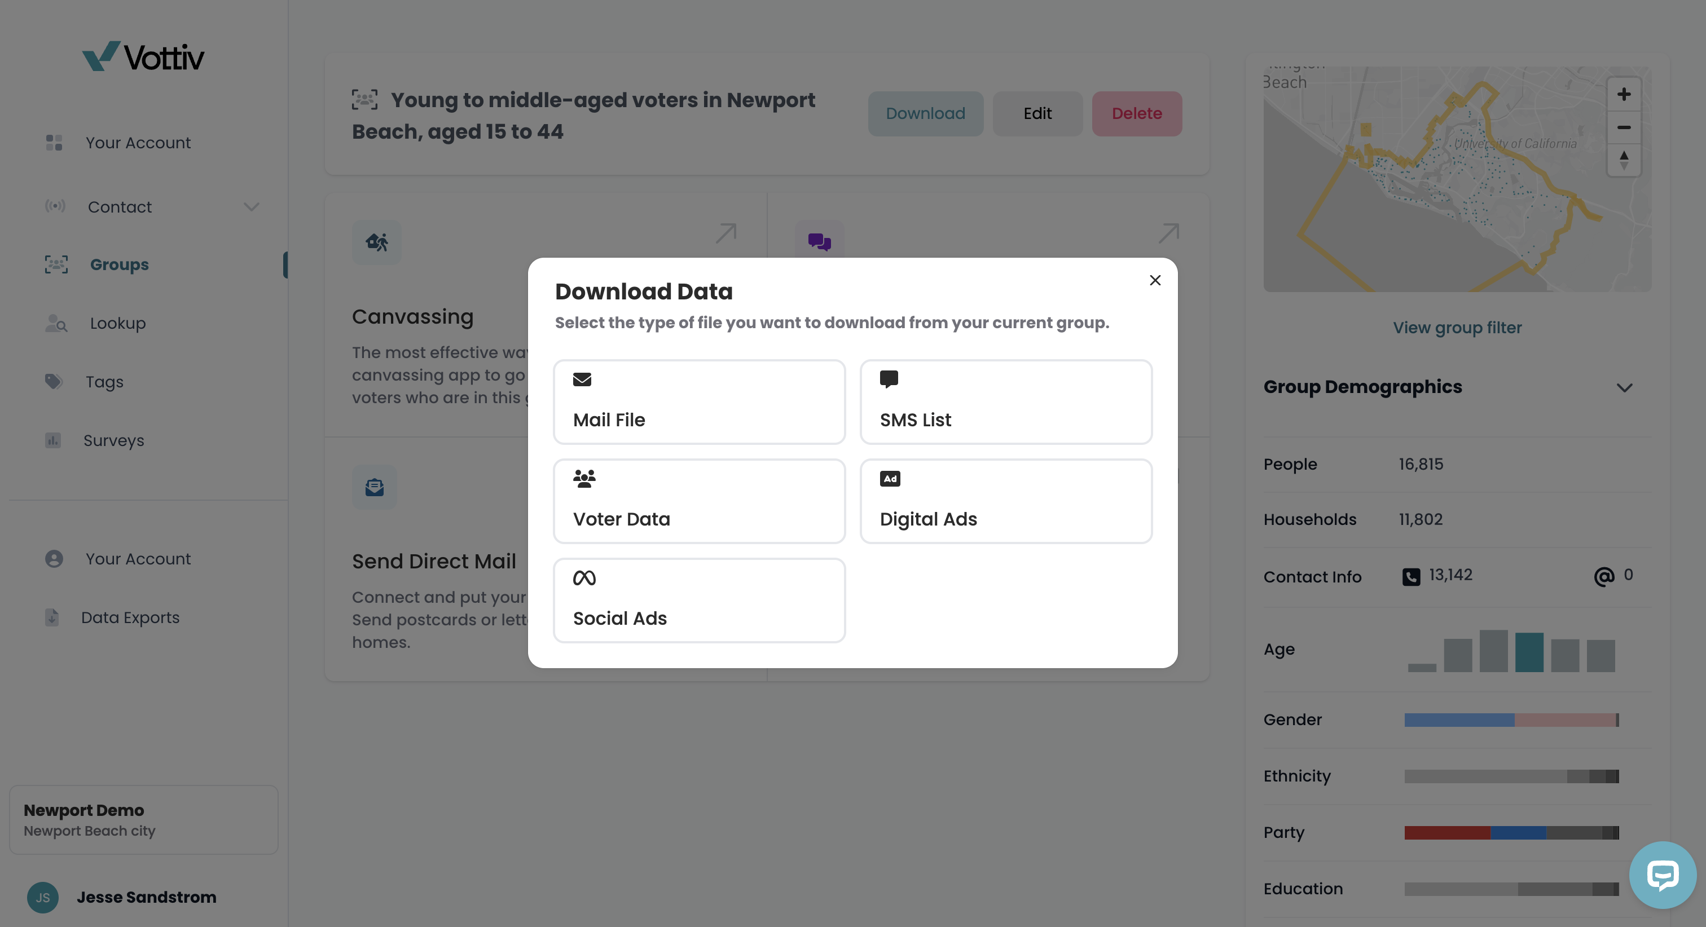Screen dimensions: 1706x927
Task: Open the Contact sidebar item
Action: click(x=120, y=206)
